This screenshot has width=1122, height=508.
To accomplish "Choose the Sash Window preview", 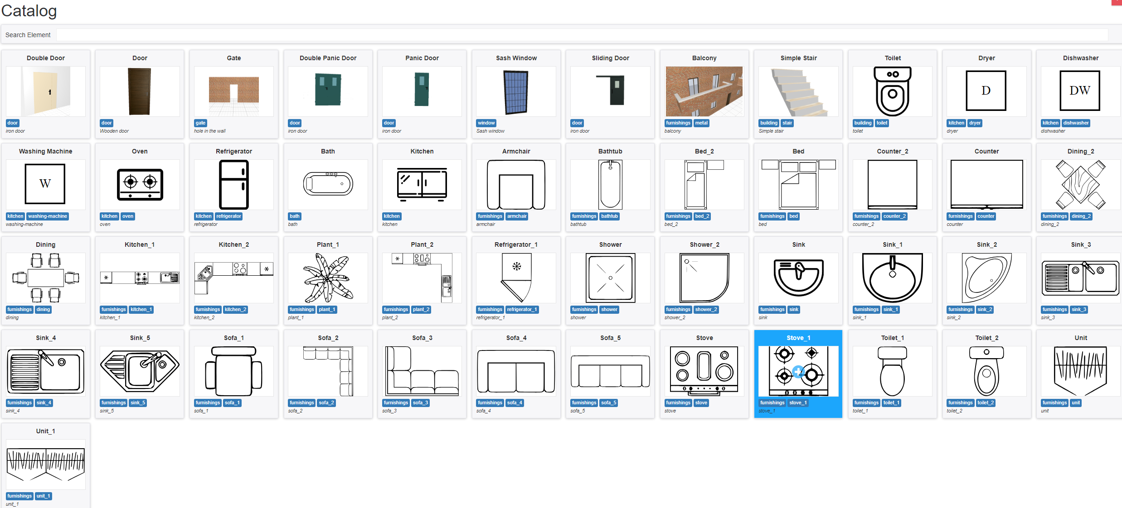I will pos(516,91).
